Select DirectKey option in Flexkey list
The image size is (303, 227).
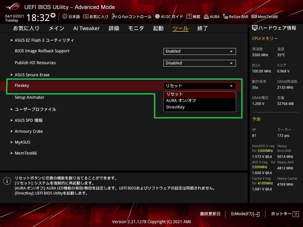tap(200, 107)
